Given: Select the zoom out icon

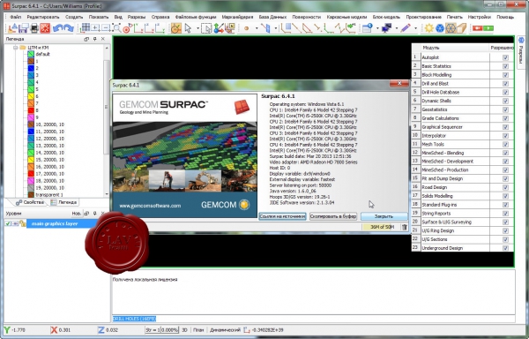Looking at the screenshot, I should [106, 28].
